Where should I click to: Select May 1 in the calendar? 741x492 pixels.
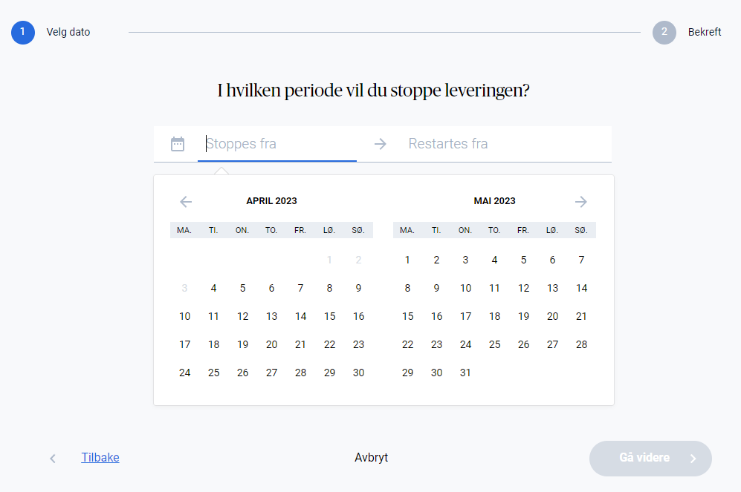tap(407, 260)
